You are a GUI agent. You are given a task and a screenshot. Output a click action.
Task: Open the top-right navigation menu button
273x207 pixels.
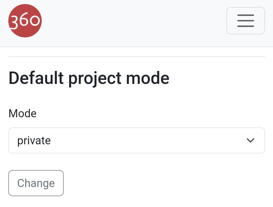[x=245, y=21]
